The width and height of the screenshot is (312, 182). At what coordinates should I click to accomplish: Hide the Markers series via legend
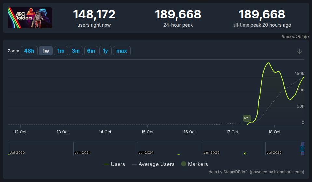(x=198, y=164)
